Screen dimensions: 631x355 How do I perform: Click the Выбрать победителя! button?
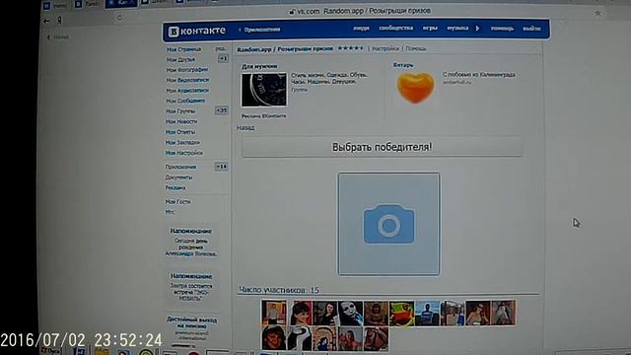tap(382, 147)
